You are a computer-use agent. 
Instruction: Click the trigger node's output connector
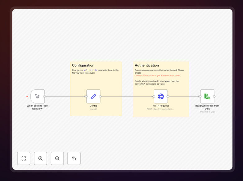pyautogui.click(x=44, y=97)
